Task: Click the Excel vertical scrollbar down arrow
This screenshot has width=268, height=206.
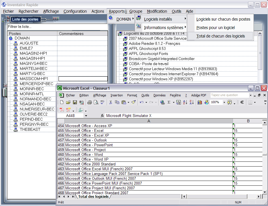Action: (265, 192)
